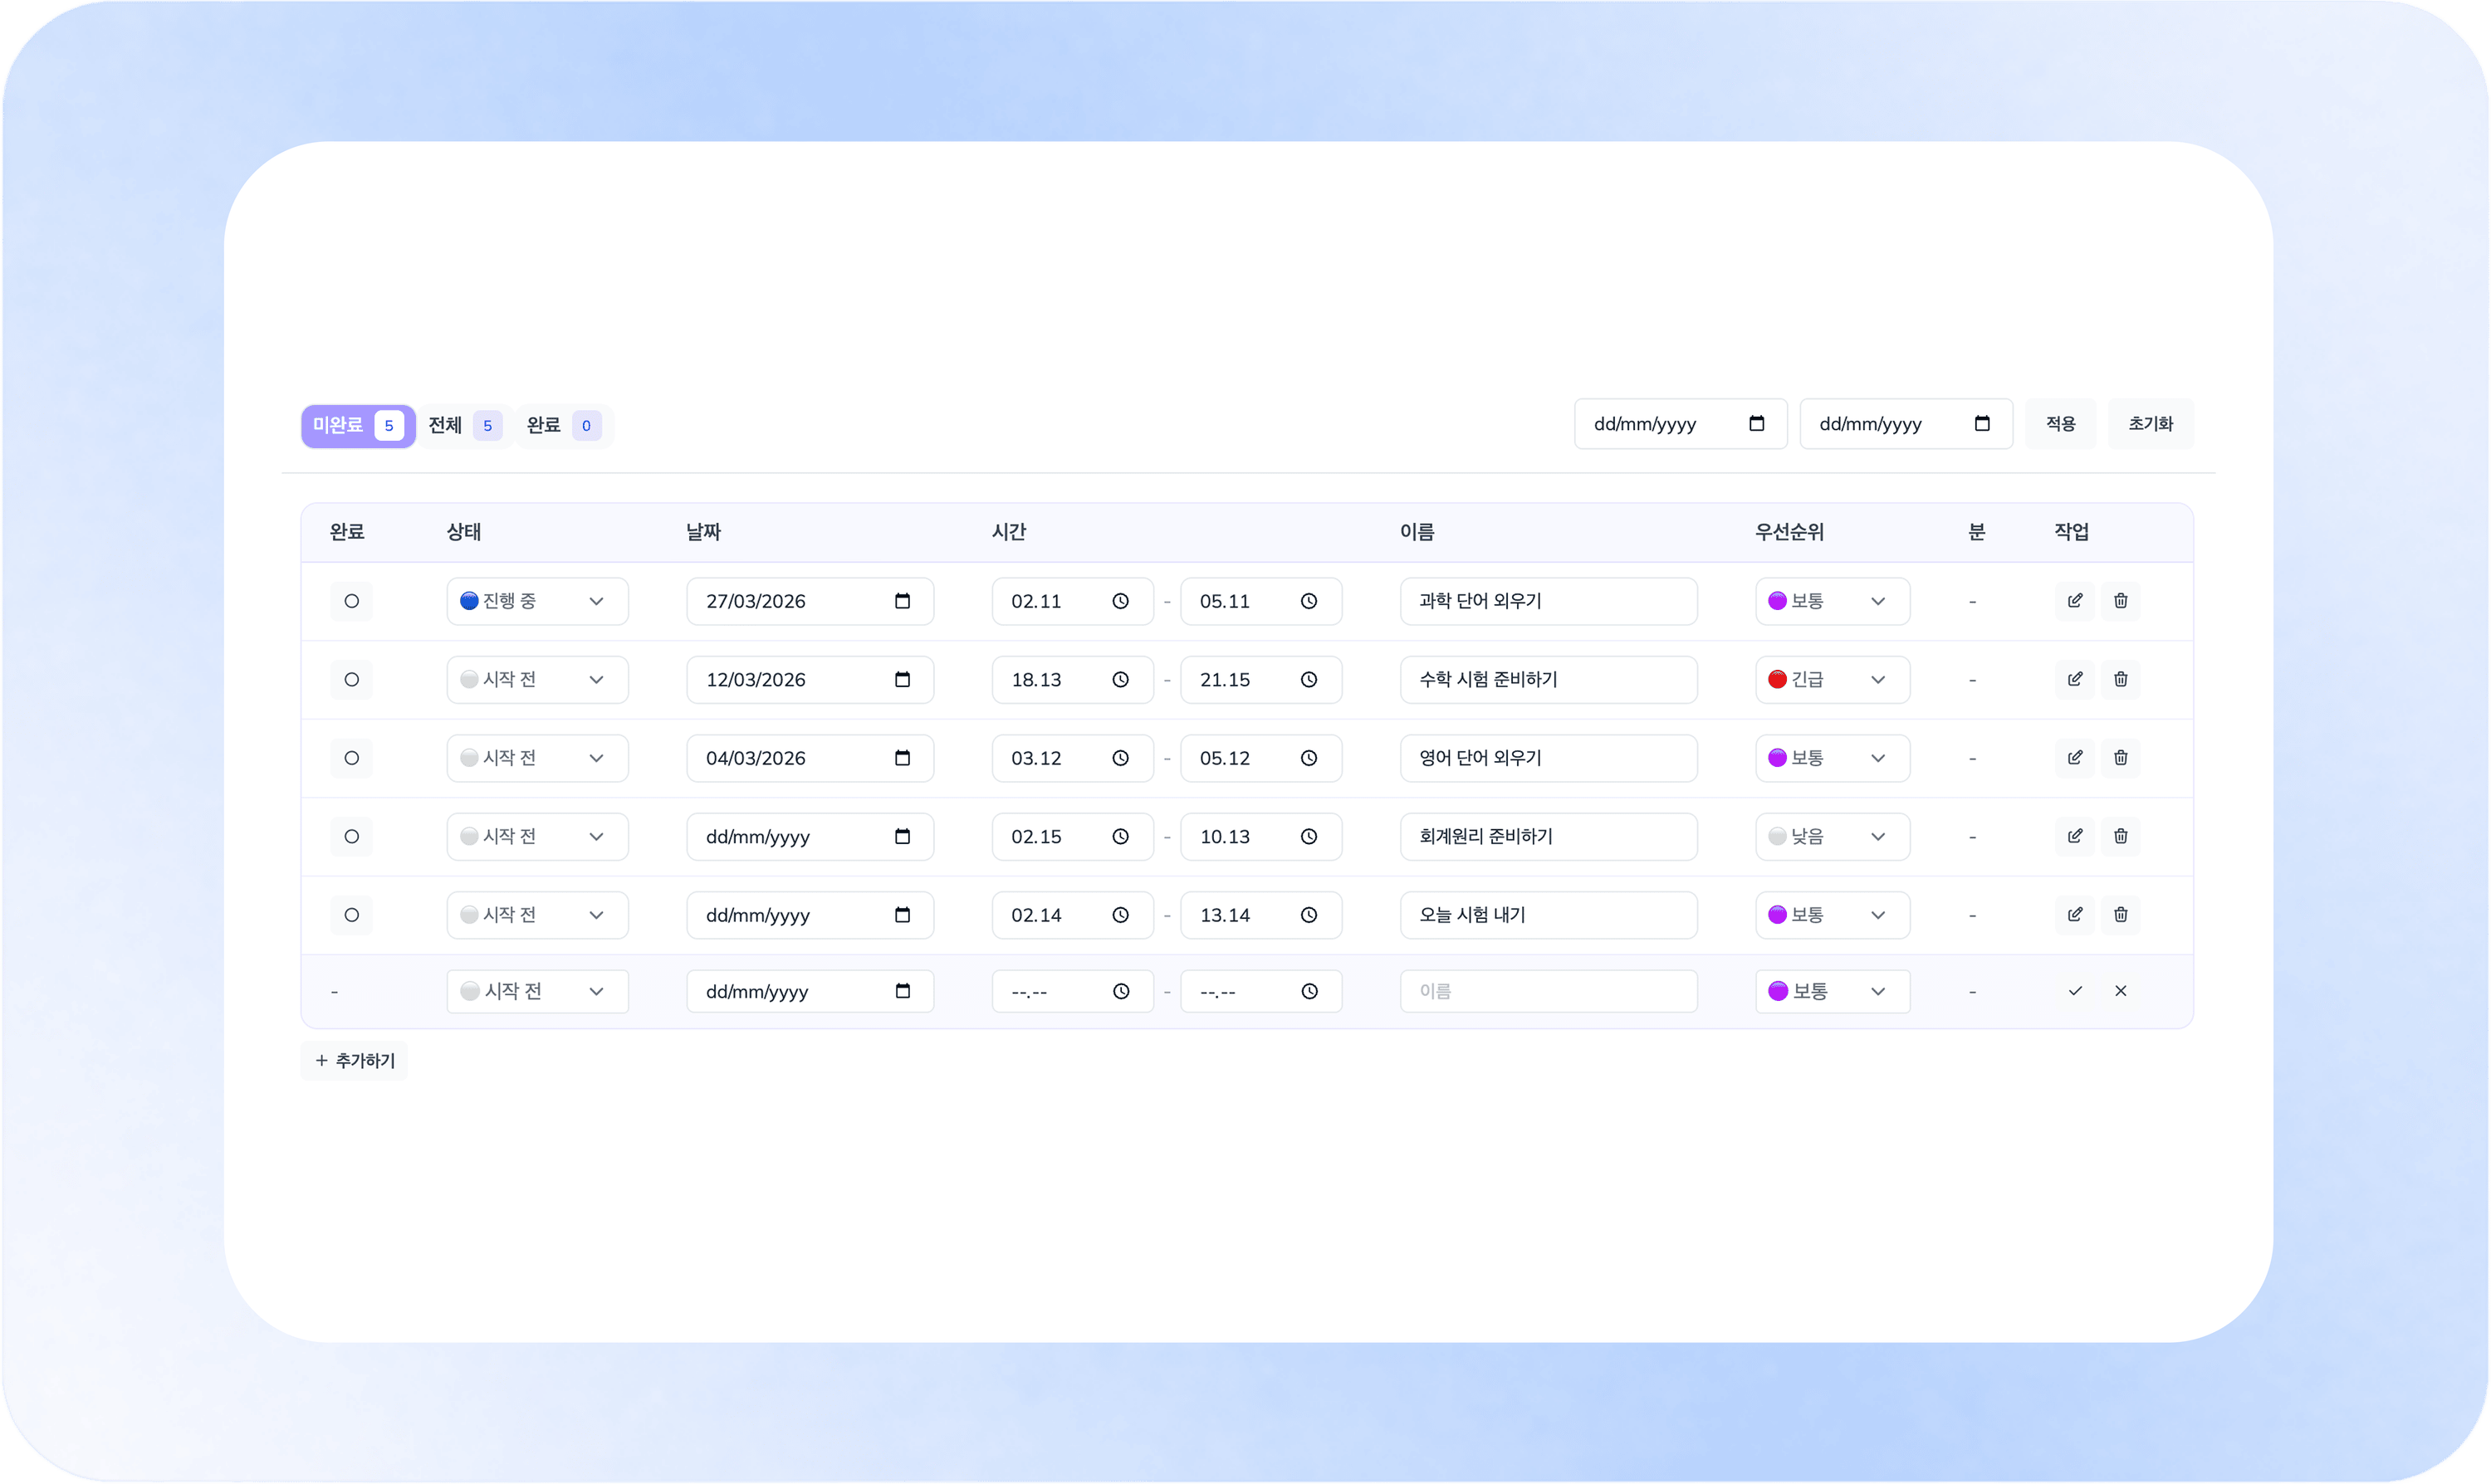Image resolution: width=2491 pixels, height=1484 pixels.
Task: Click edit icon for 회계원리 준비하기 row
Action: click(2075, 836)
